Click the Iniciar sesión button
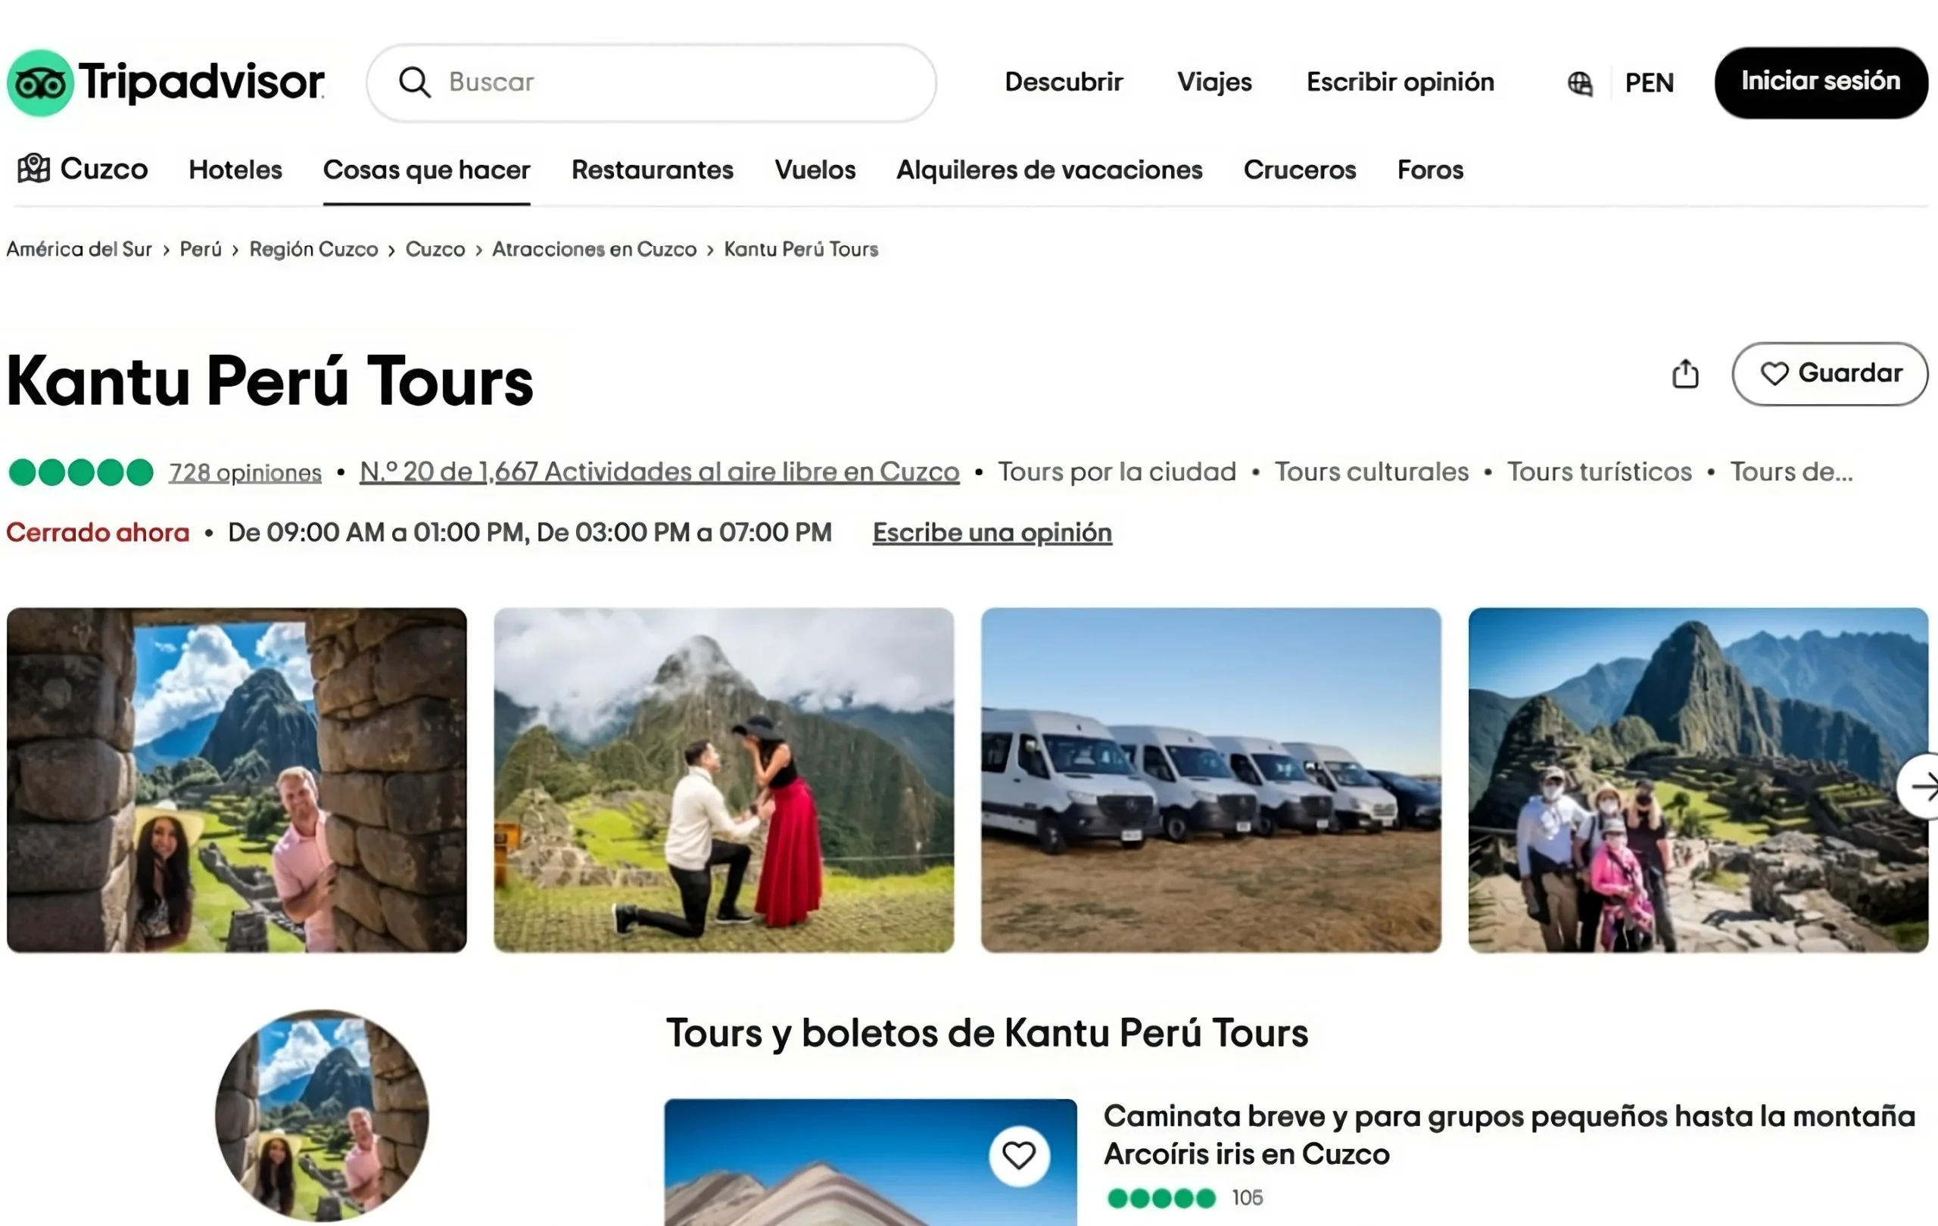The height and width of the screenshot is (1226, 1938). [x=1821, y=81]
